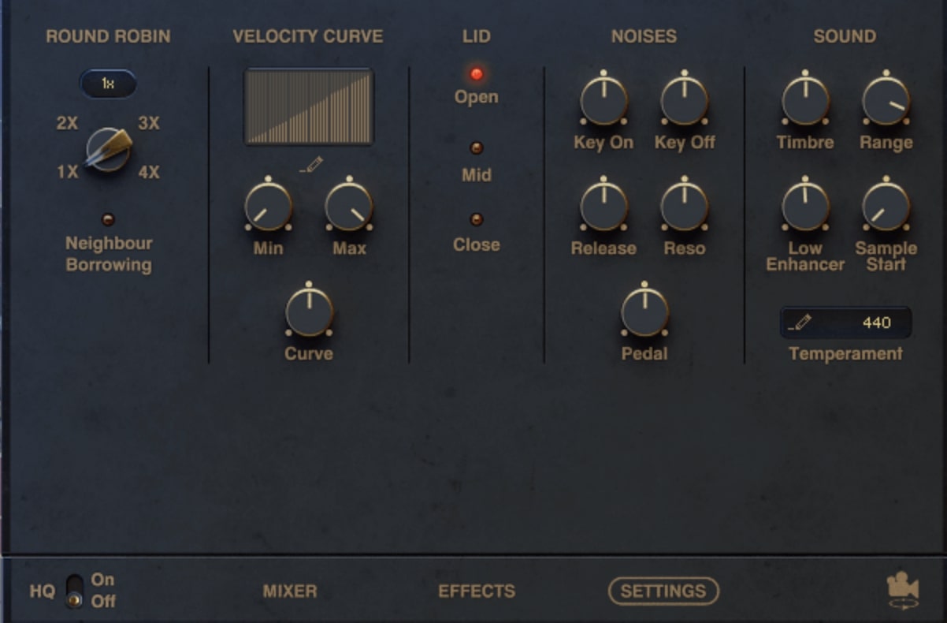Click the NOISES section heading

[644, 36]
